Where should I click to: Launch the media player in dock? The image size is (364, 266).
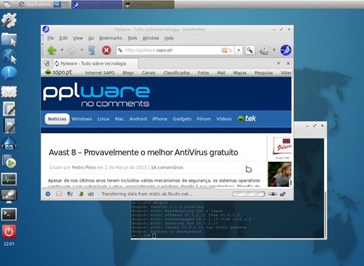[x=9, y=161]
